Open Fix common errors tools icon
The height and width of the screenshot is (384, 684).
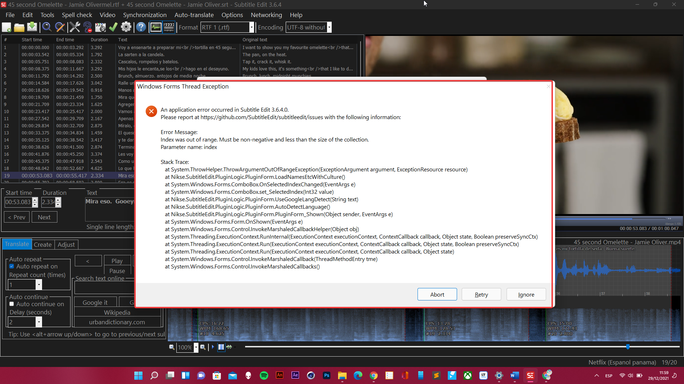74,27
